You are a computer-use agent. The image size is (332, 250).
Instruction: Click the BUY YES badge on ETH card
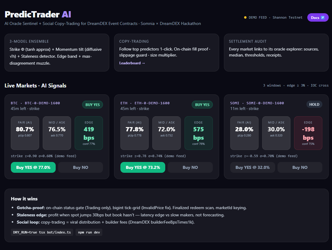click(202, 105)
